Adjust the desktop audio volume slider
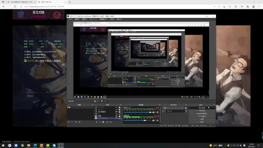This screenshot has height=148, width=263. click(137, 120)
